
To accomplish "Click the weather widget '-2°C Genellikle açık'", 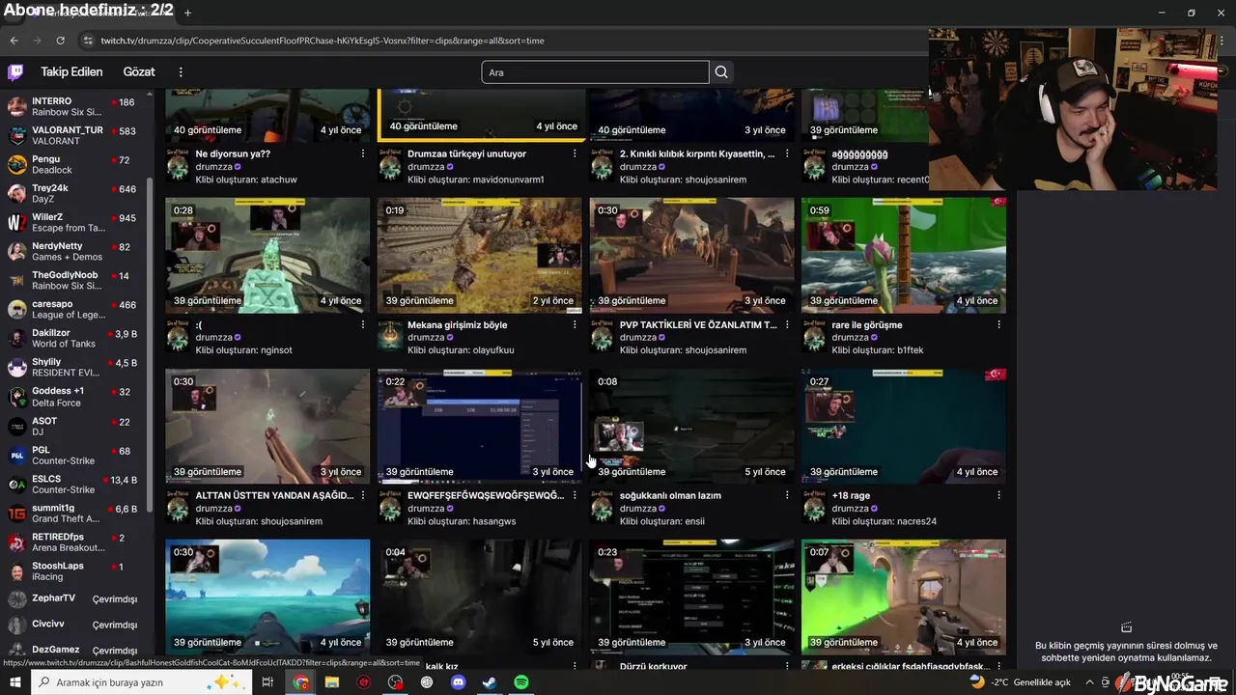I will tap(1021, 682).
